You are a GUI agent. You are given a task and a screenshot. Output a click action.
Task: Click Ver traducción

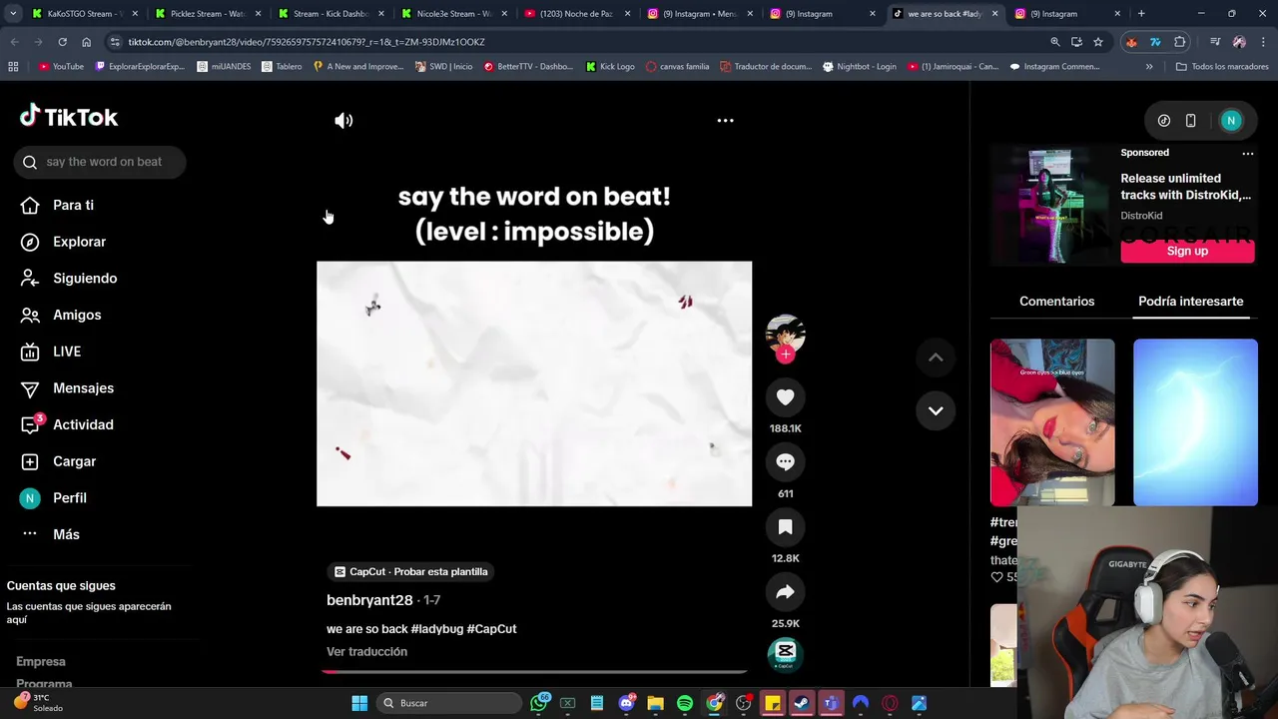(x=366, y=652)
